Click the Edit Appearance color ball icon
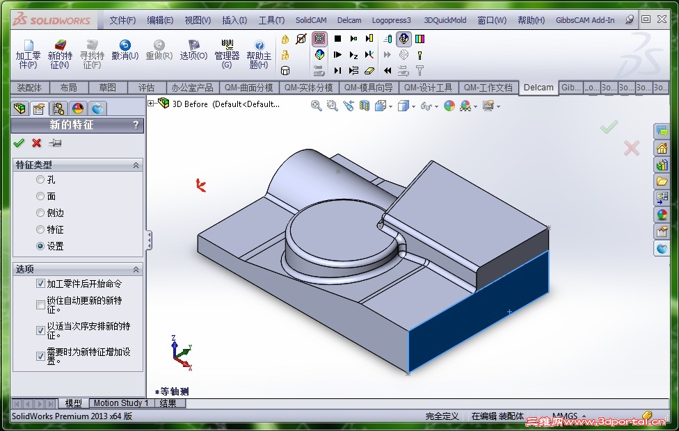 click(449, 106)
